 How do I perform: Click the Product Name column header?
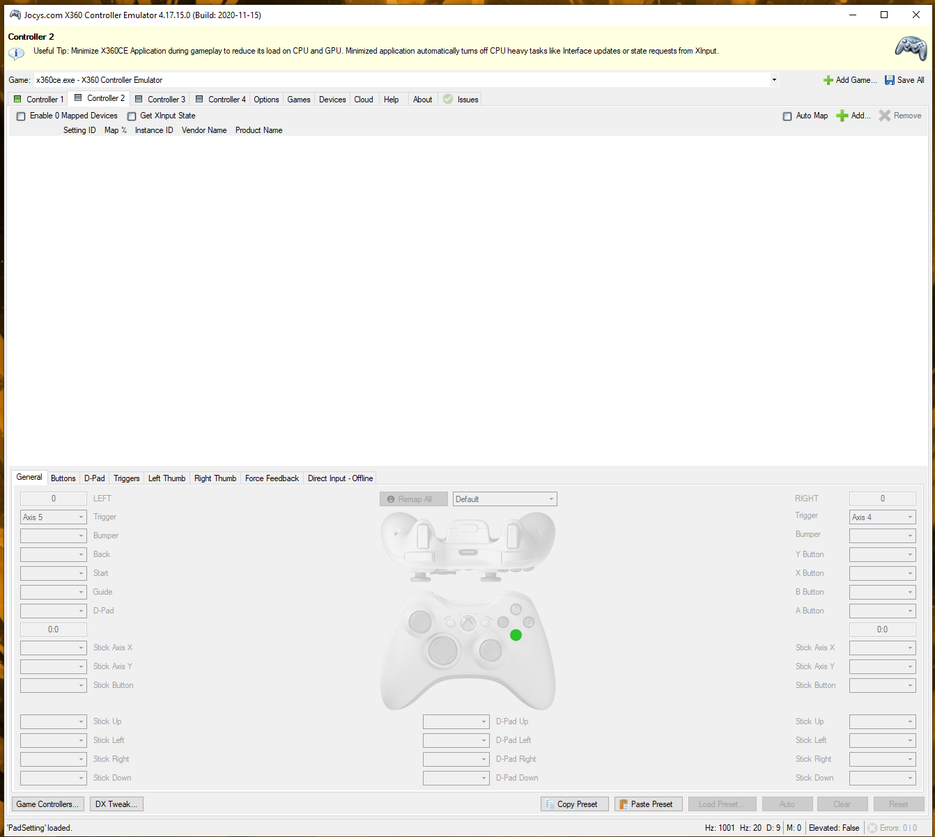tap(258, 130)
